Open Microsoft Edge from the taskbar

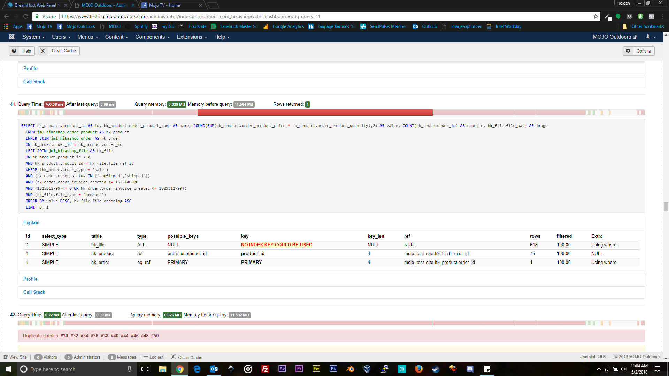click(197, 369)
